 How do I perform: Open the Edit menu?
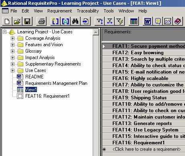[25, 11]
